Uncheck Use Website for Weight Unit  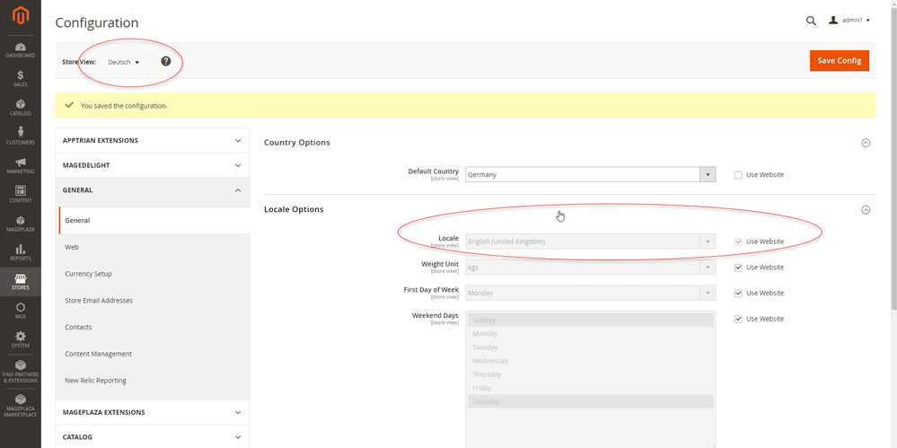pyautogui.click(x=738, y=268)
